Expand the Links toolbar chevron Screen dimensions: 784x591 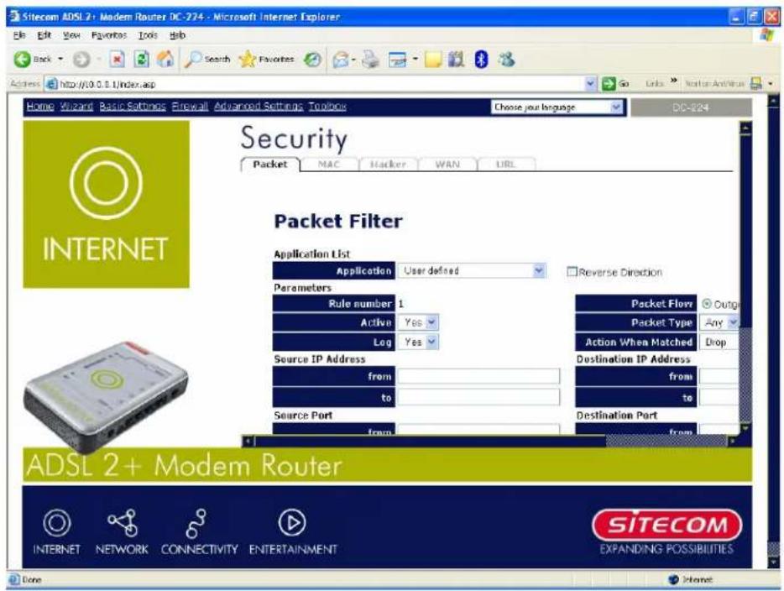point(673,81)
